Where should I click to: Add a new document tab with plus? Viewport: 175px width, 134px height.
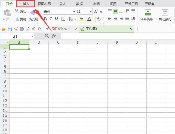pos(137,29)
